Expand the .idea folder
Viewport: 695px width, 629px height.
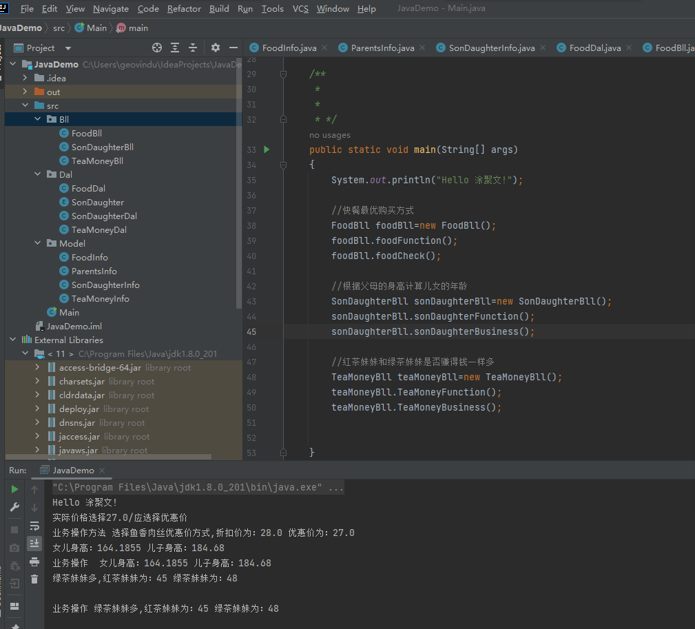pos(25,78)
